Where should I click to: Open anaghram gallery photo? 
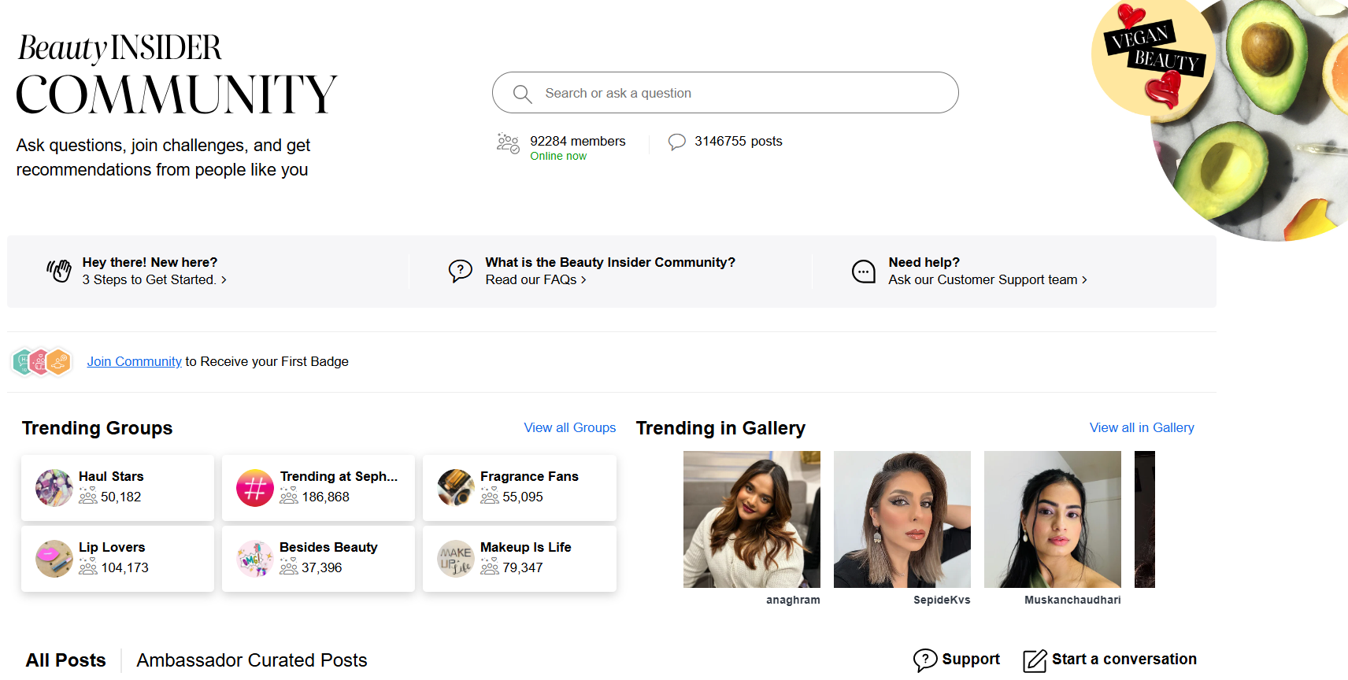(752, 519)
